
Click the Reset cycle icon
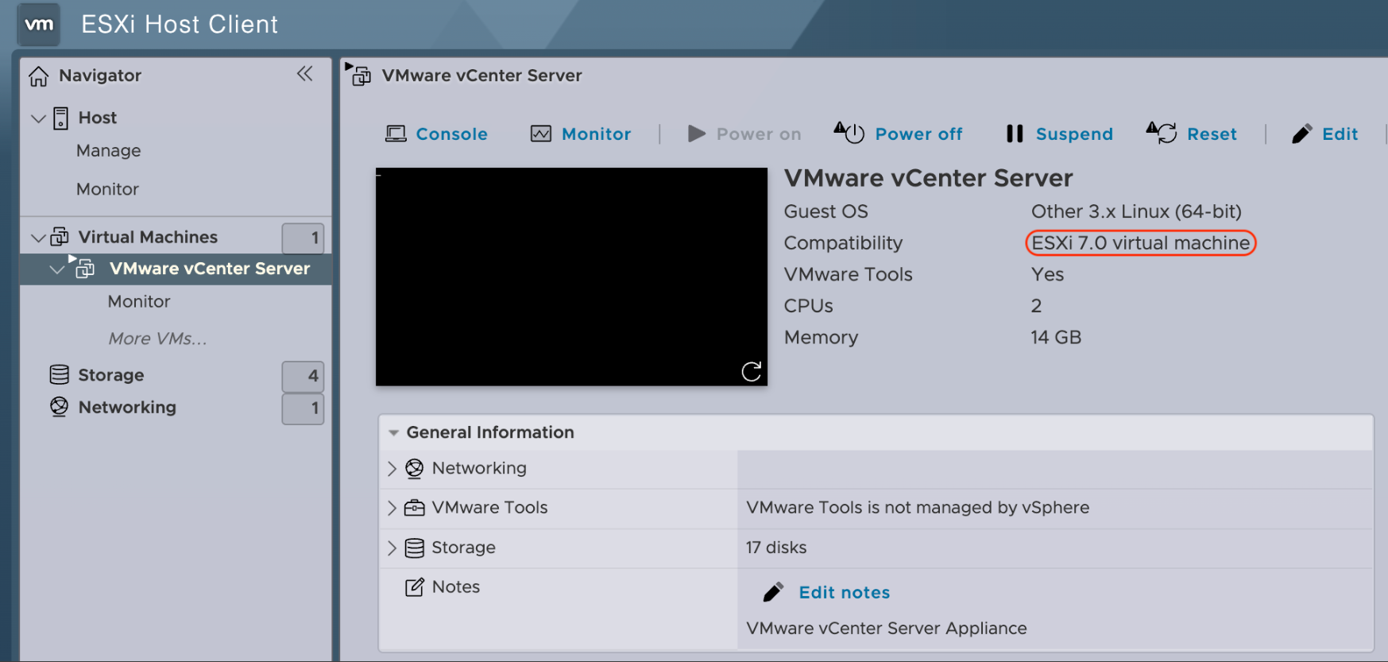[x=1162, y=133]
